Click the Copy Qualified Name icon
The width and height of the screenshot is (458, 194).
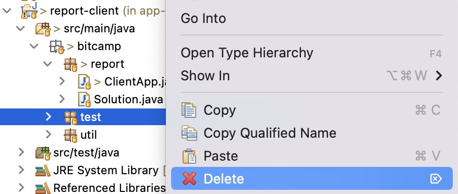pyautogui.click(x=189, y=133)
